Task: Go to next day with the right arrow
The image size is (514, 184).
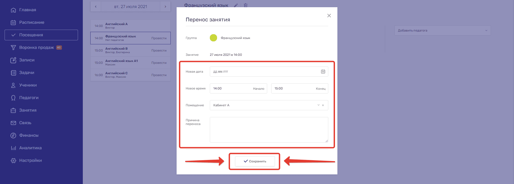Action: [165, 7]
